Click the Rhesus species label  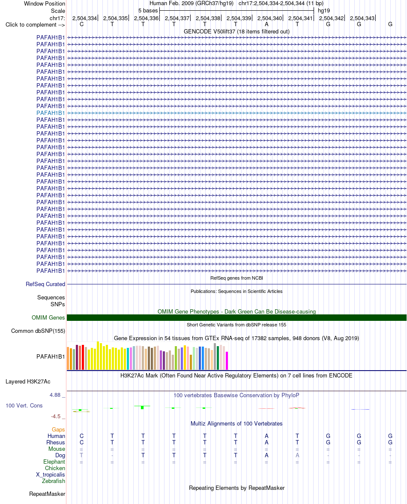point(56,442)
